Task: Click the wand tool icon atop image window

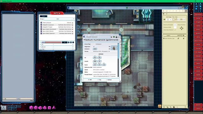Action: (183, 7)
